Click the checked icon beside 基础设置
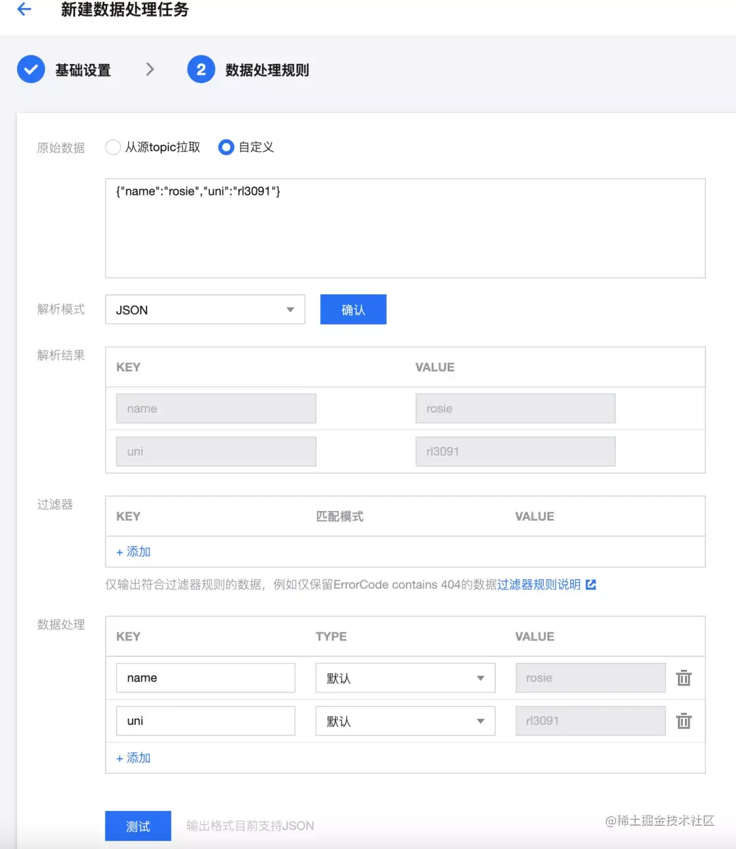The image size is (736, 849). tap(31, 70)
